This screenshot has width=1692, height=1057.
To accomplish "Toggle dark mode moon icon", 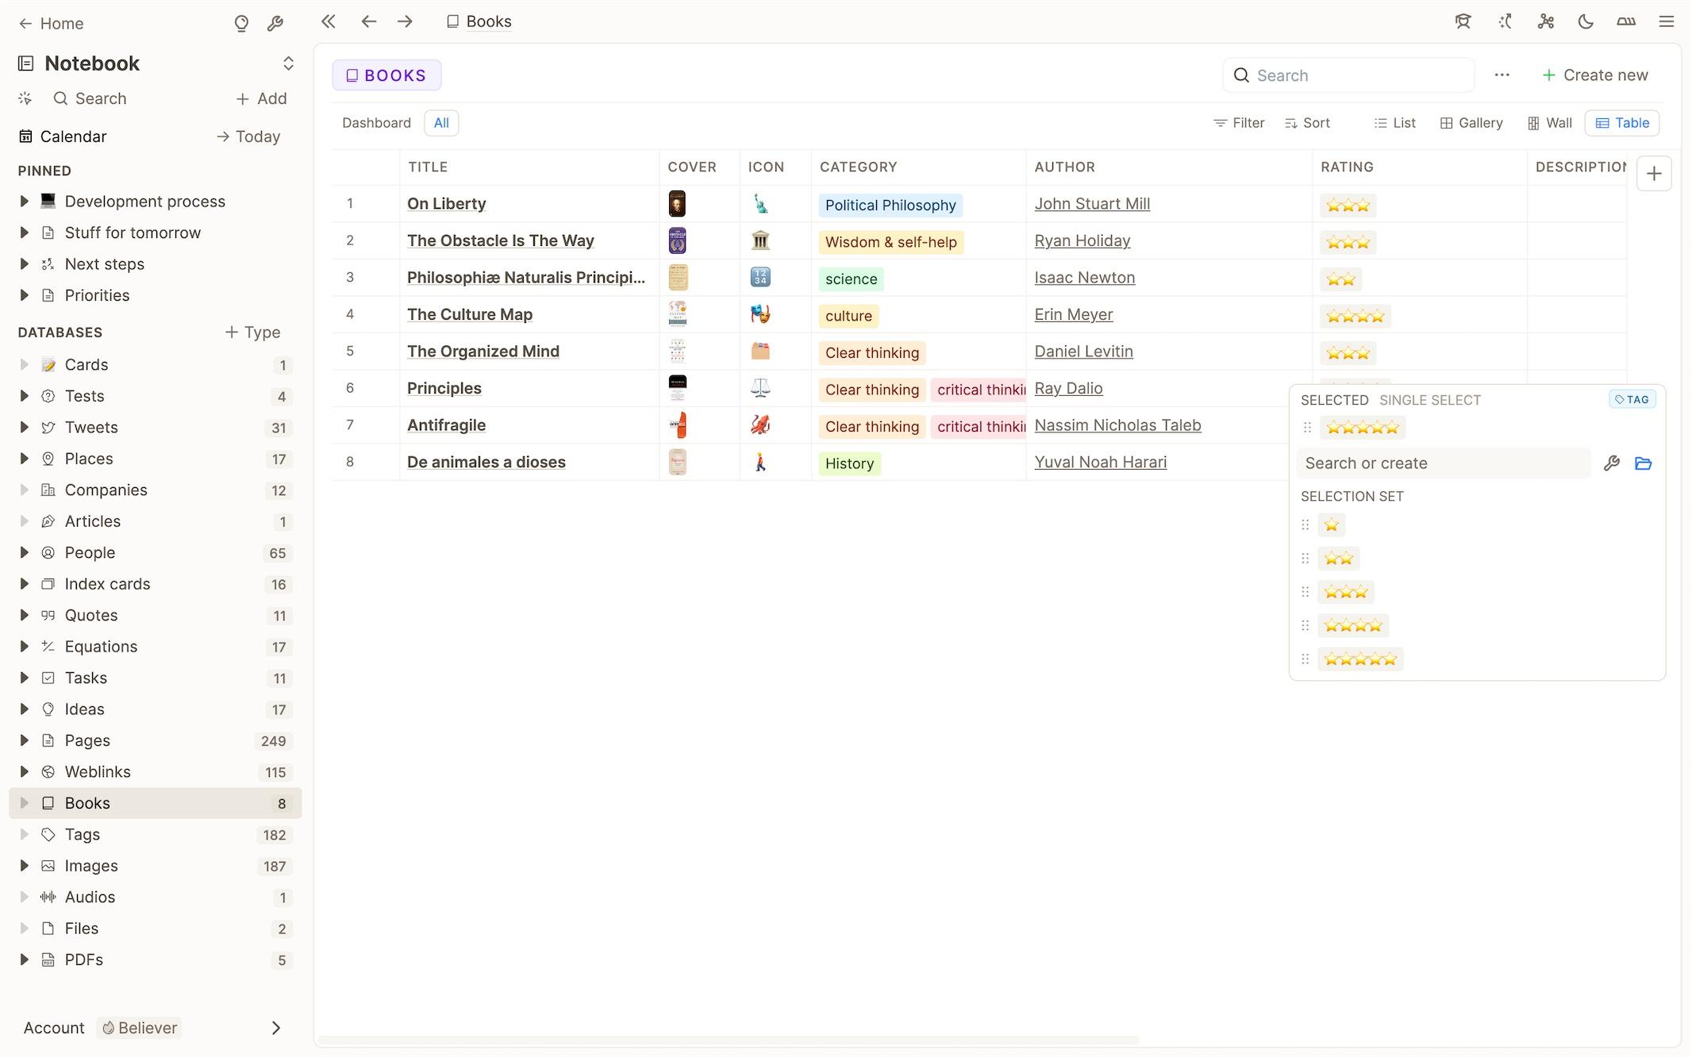I will click(1586, 21).
